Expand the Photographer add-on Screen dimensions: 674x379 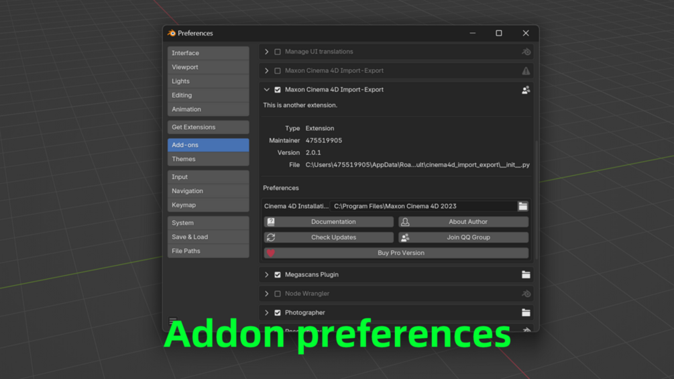266,313
